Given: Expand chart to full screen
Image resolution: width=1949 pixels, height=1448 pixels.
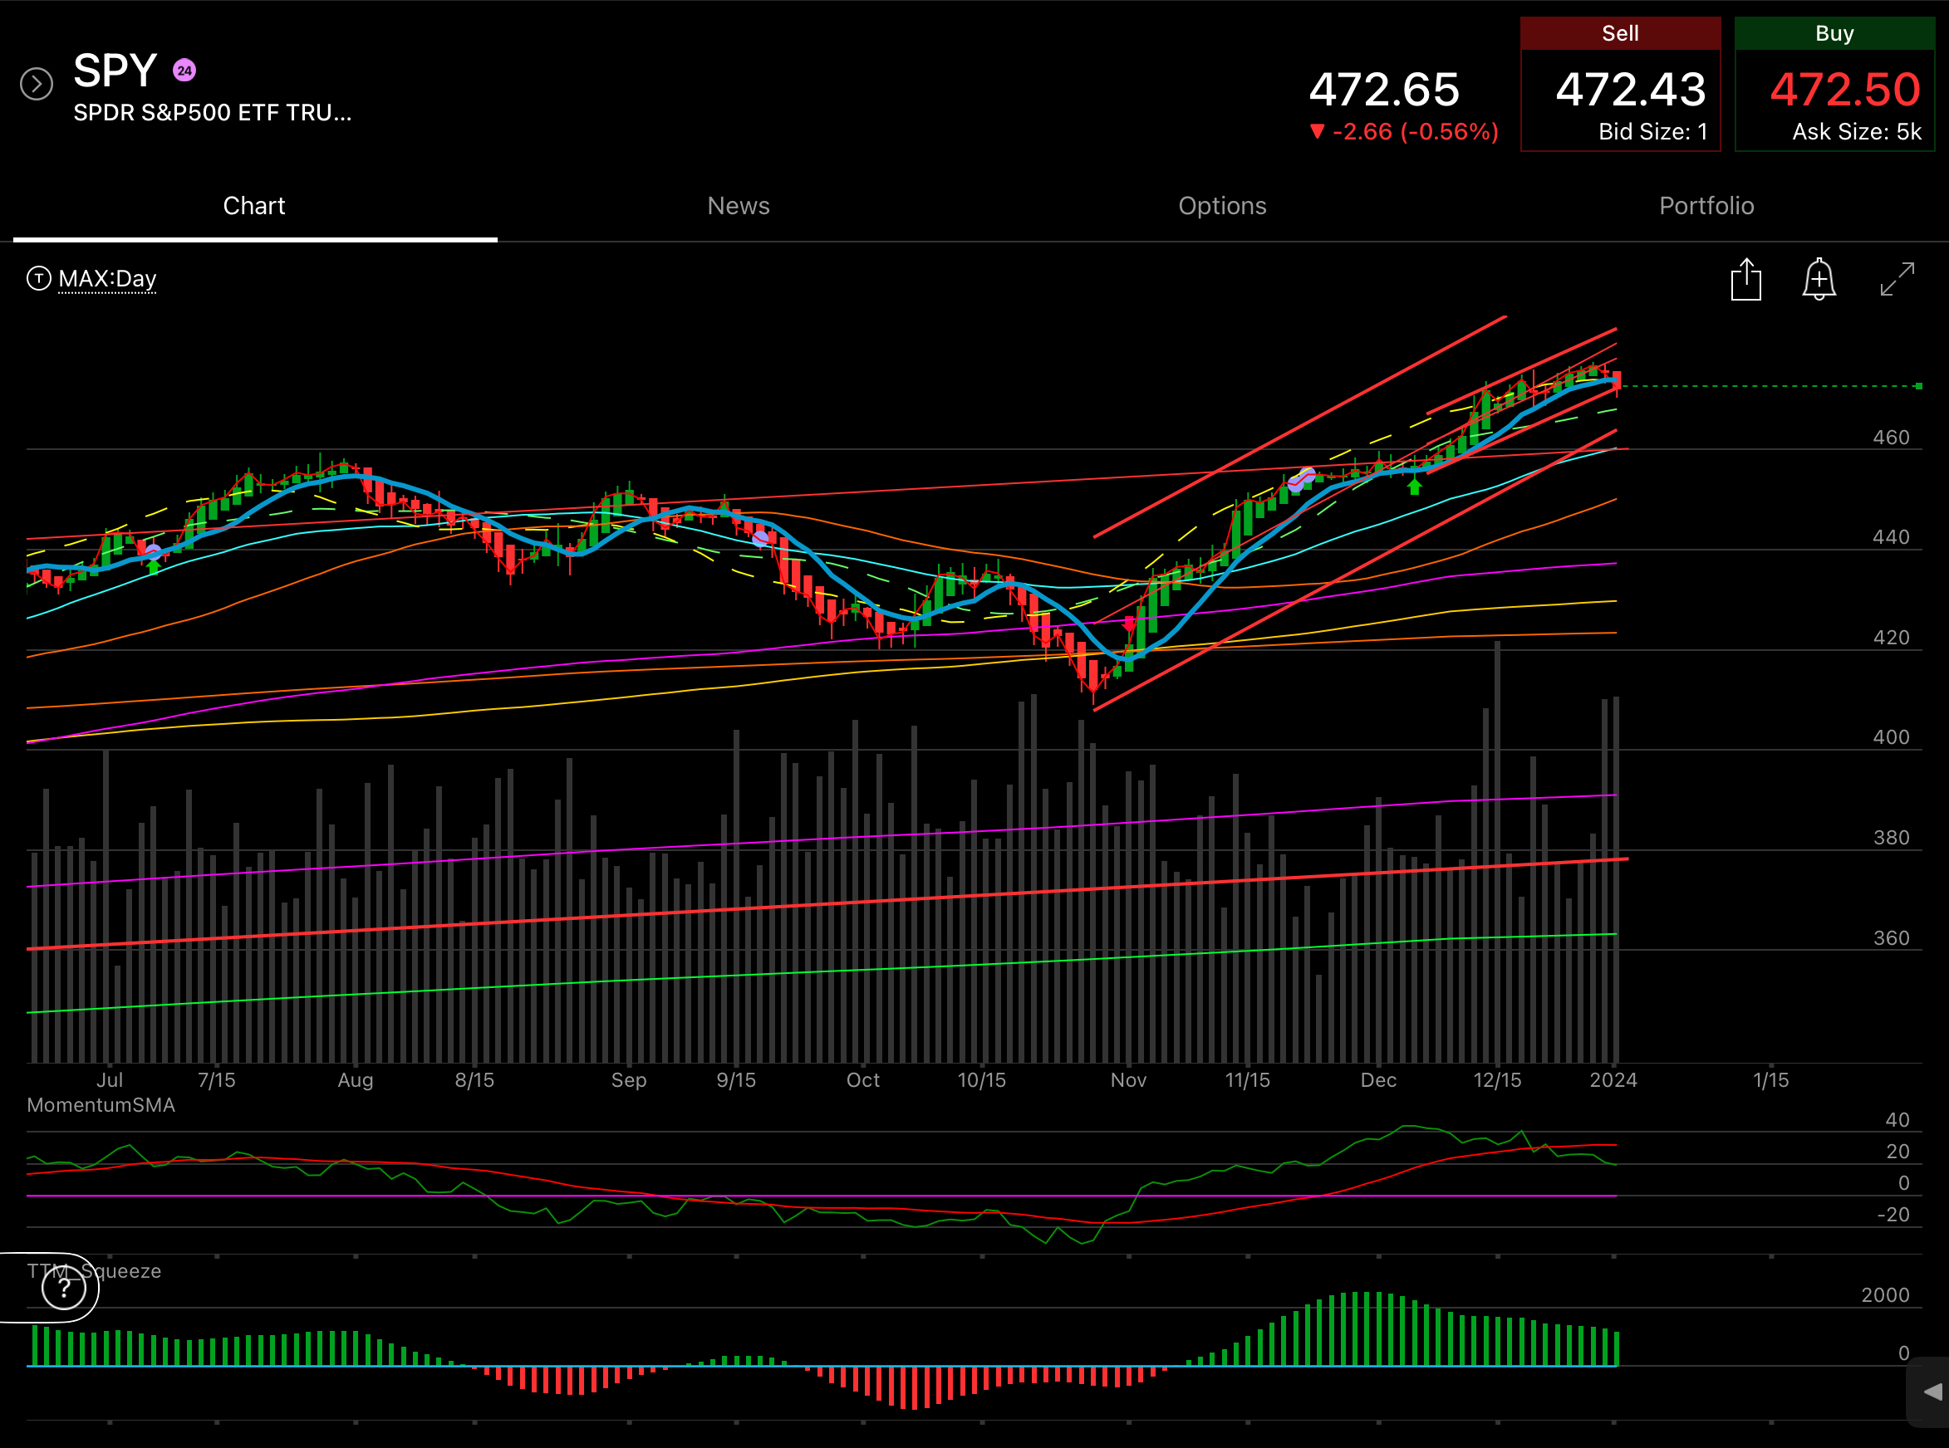Looking at the screenshot, I should click(x=1897, y=280).
